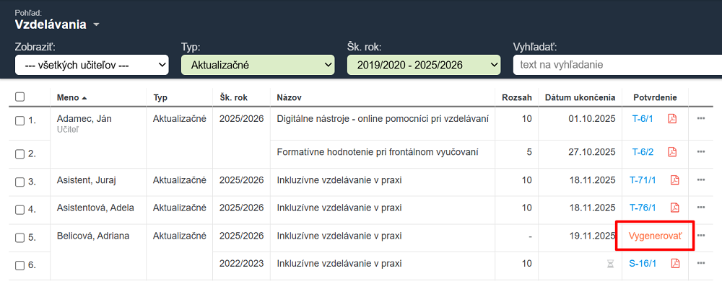Image resolution: width=722 pixels, height=289 pixels.
Task: Open PDF icon for certificate T-6/1
Action: point(673,119)
